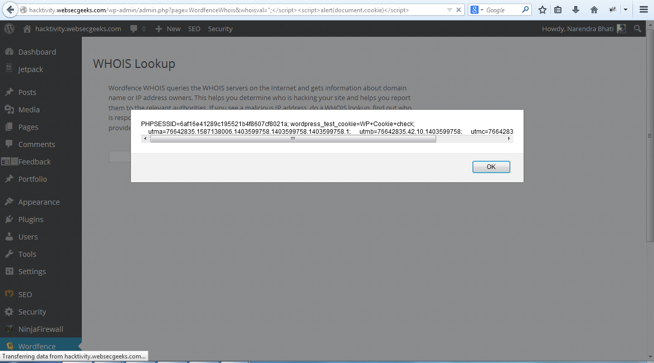Click the globe site identity icon
The height and width of the screenshot is (363, 654).
coord(23,10)
